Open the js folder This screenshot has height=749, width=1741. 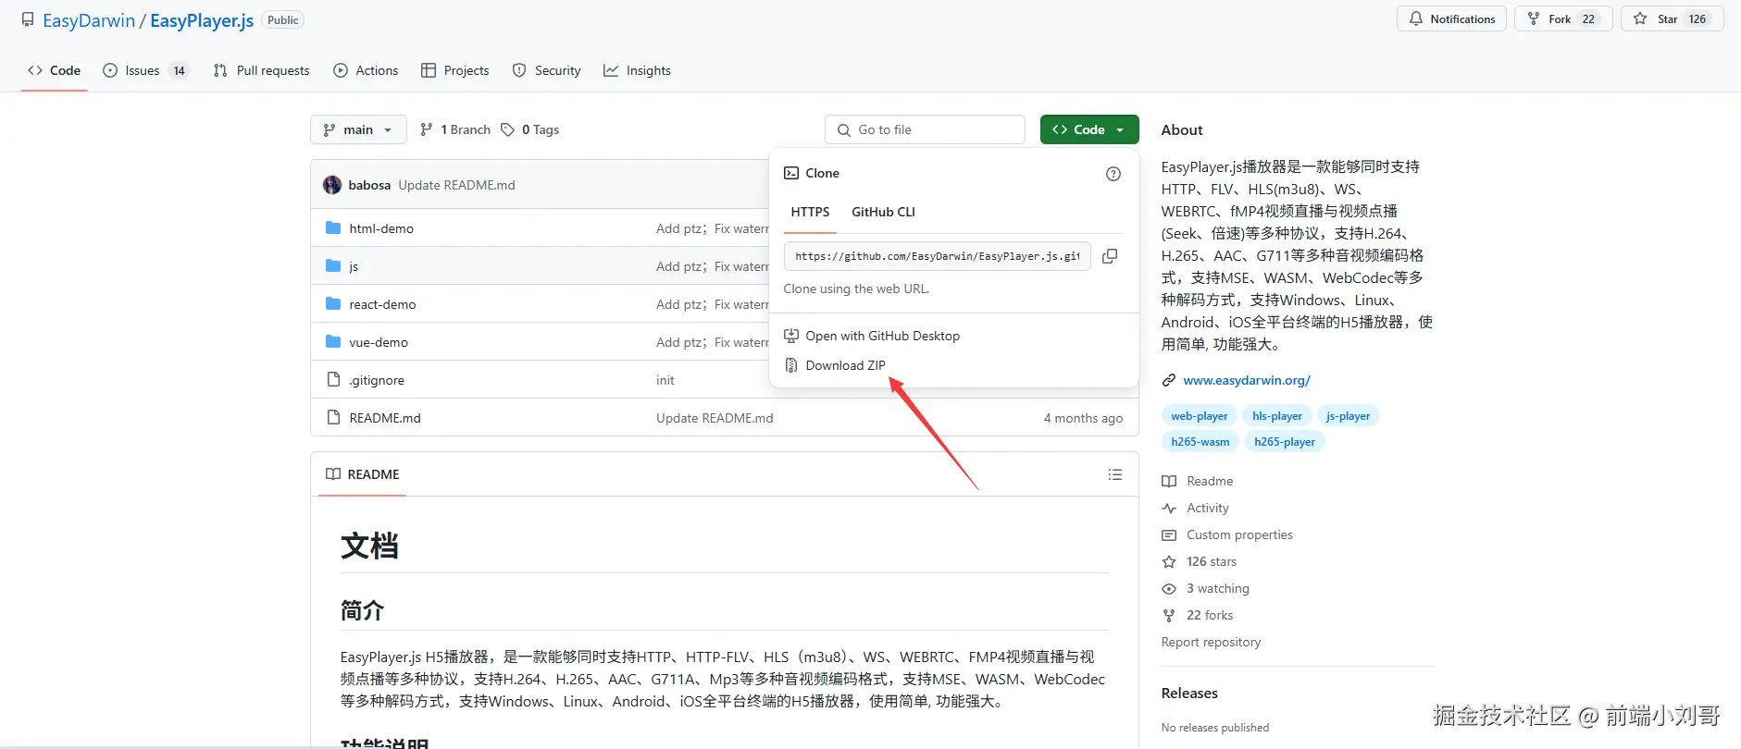354,266
